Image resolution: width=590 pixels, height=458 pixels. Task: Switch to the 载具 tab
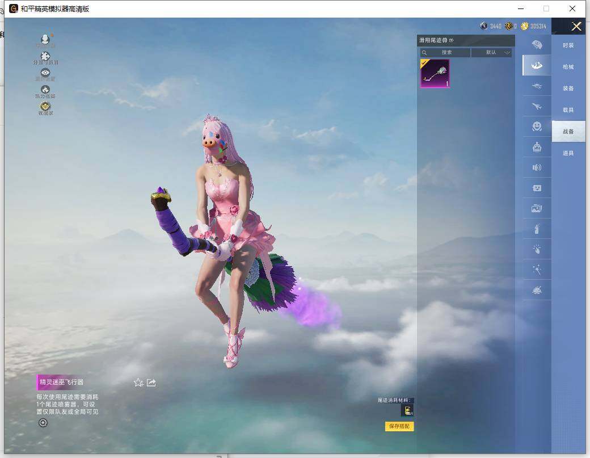[568, 110]
